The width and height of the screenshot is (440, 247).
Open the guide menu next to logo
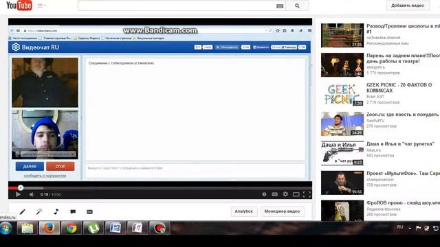41,5
